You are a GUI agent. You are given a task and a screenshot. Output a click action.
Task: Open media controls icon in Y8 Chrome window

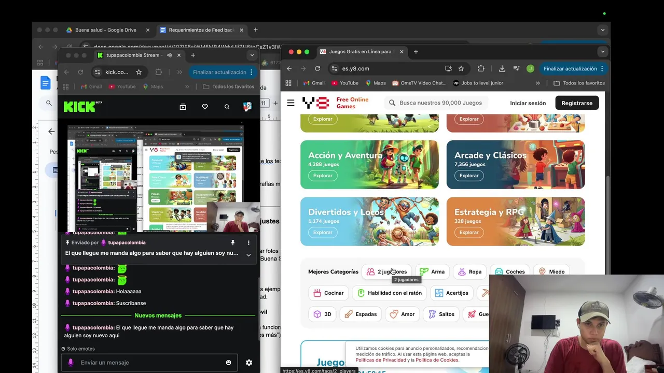click(x=516, y=68)
